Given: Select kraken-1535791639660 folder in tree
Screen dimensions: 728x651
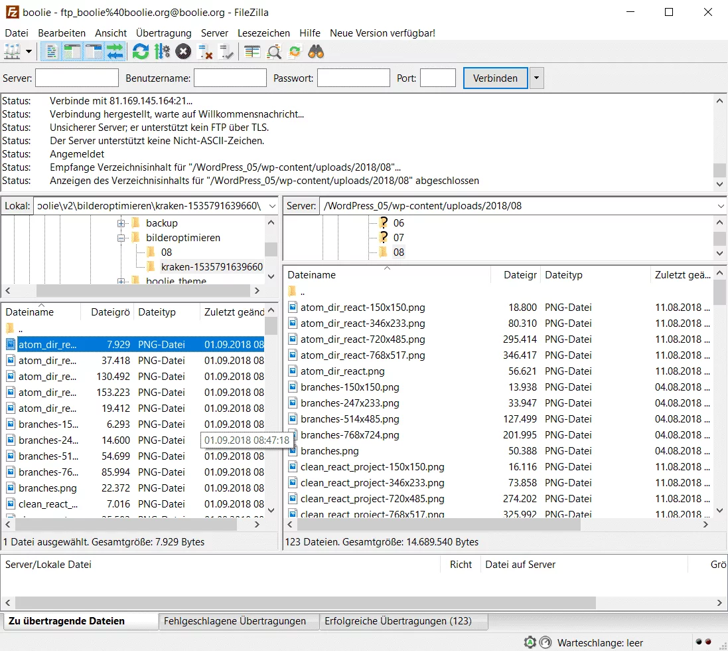Looking at the screenshot, I should [x=212, y=267].
